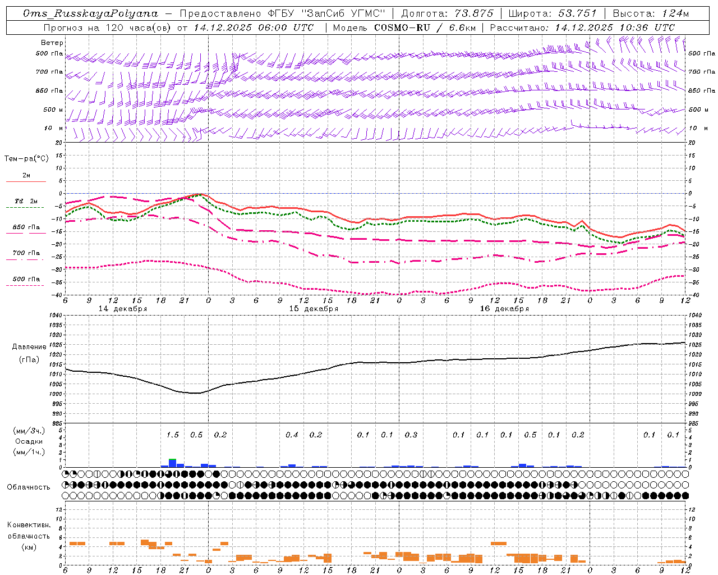The image size is (718, 575).
Task: Click the date label '16 декабря'
Action: (504, 309)
